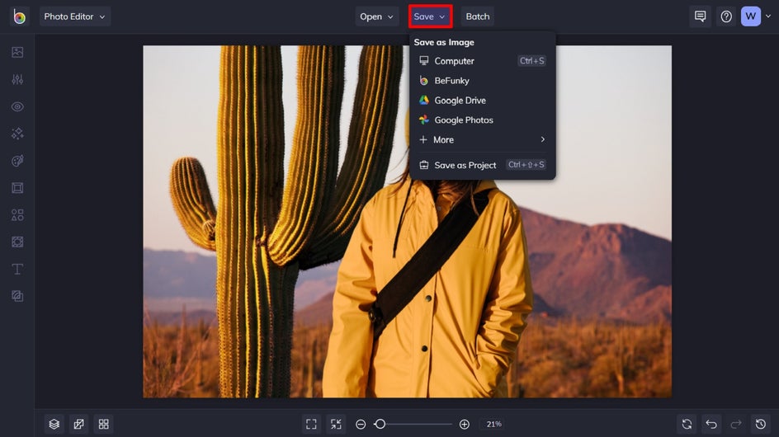This screenshot has height=437, width=779.
Task: Open the feedback chat icon
Action: coord(700,16)
